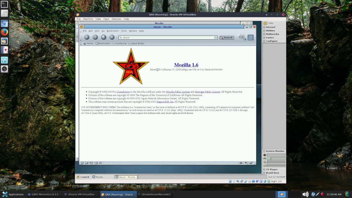Collapse the System Monitor shelf panel

274,151
